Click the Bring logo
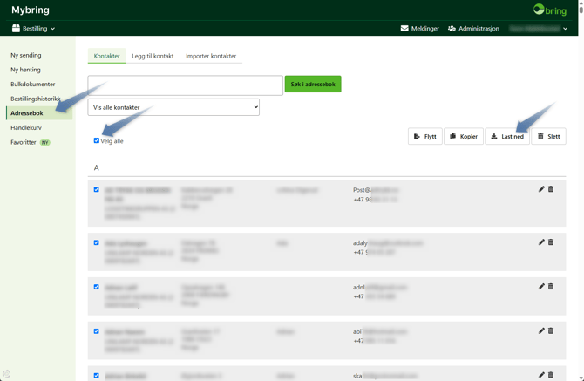 pos(550,10)
